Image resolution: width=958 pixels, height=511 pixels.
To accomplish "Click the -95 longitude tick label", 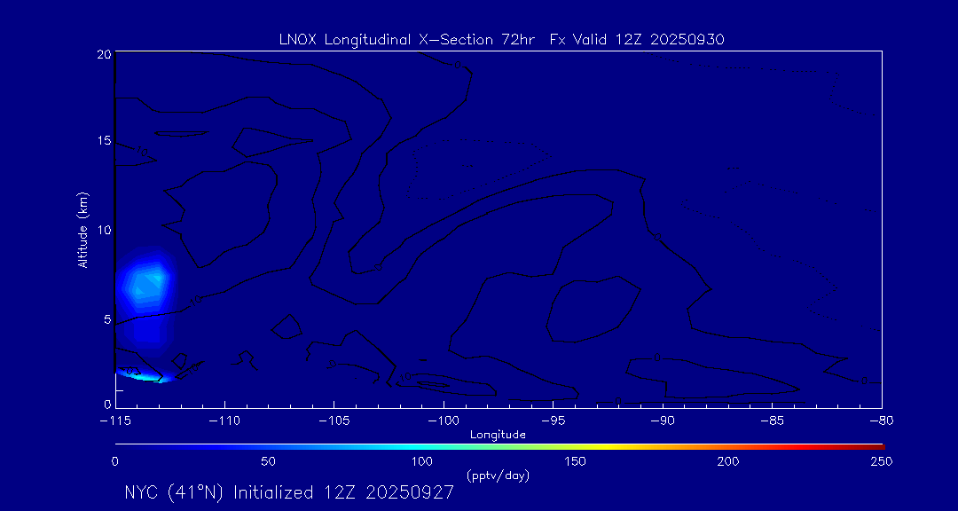I will pyautogui.click(x=552, y=420).
